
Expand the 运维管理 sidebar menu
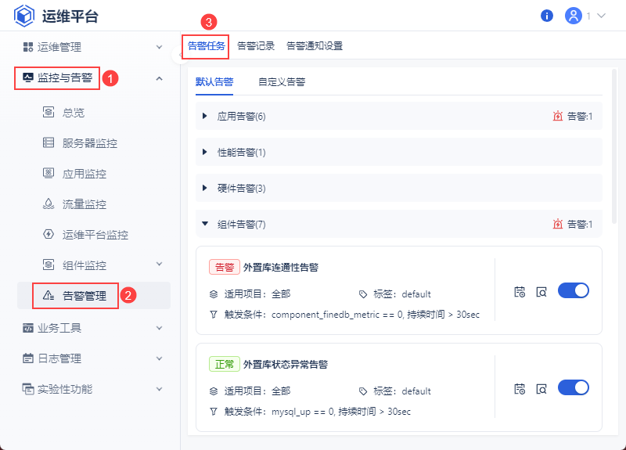tap(92, 47)
